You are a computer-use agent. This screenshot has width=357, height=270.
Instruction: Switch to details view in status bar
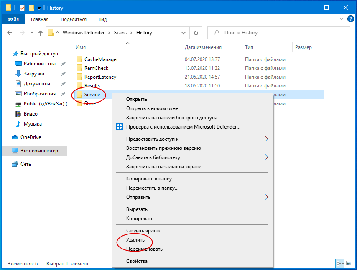pyautogui.click(x=340, y=263)
